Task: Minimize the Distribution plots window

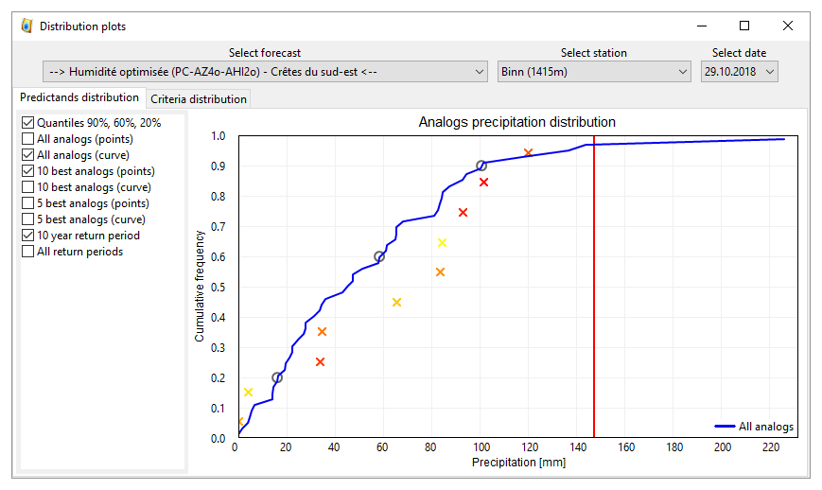Action: click(701, 26)
